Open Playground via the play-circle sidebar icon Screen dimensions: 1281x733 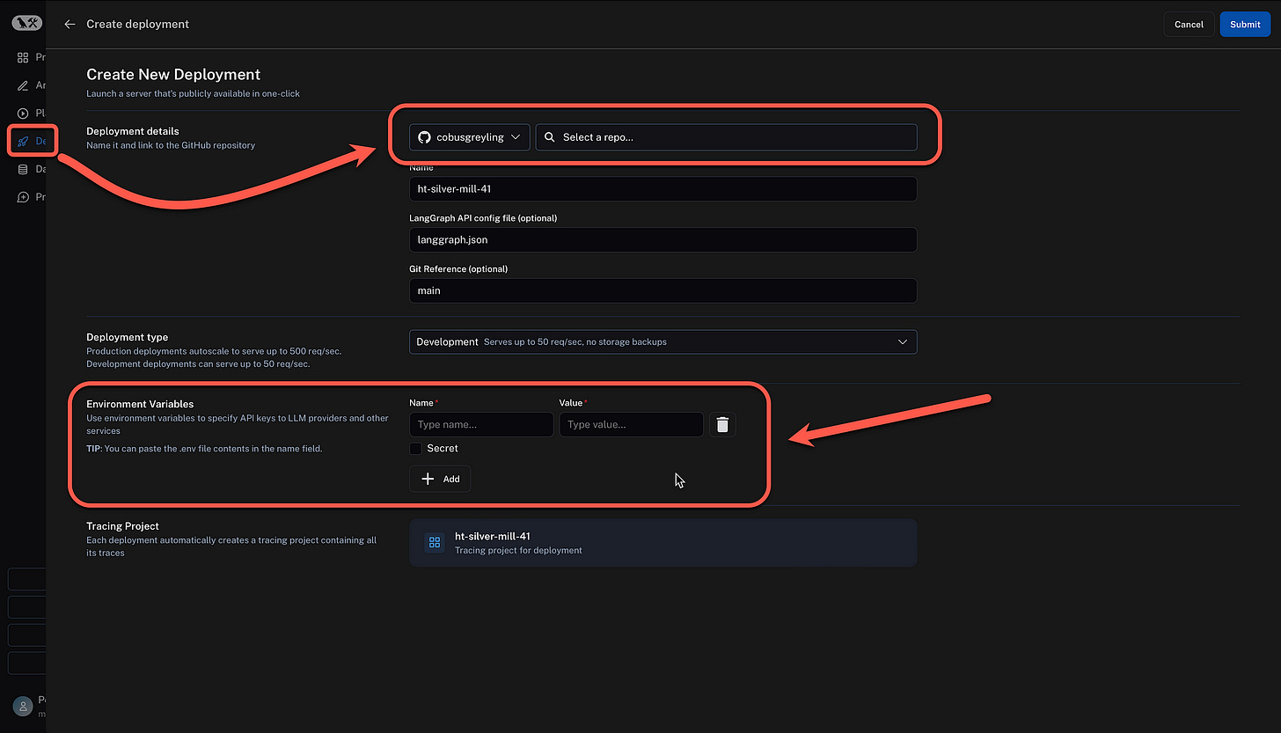pyautogui.click(x=24, y=114)
